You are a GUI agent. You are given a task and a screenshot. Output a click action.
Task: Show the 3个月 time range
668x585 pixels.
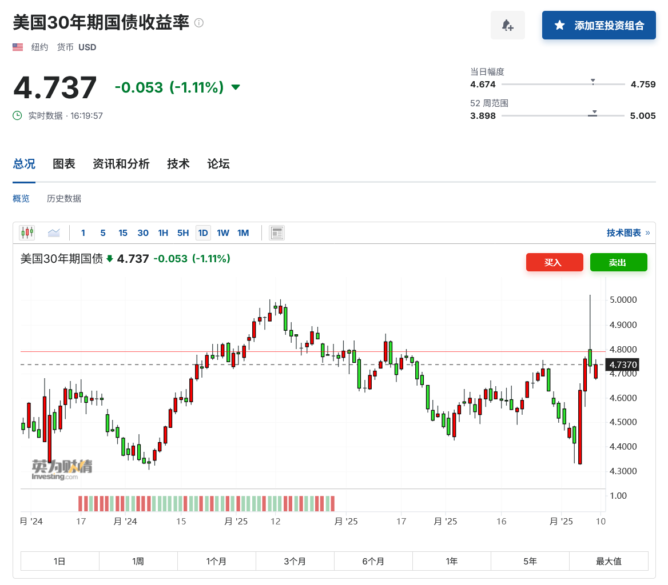click(295, 561)
